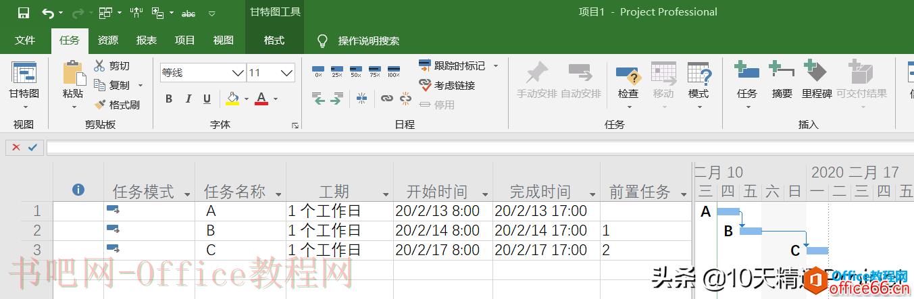Select task name cell B
The height and width of the screenshot is (299, 914).
coord(240,231)
